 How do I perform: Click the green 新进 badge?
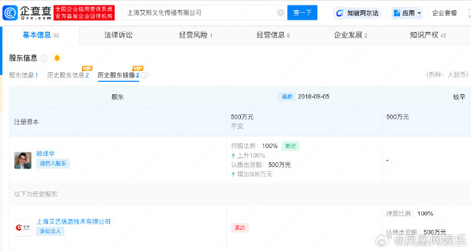click(291, 146)
